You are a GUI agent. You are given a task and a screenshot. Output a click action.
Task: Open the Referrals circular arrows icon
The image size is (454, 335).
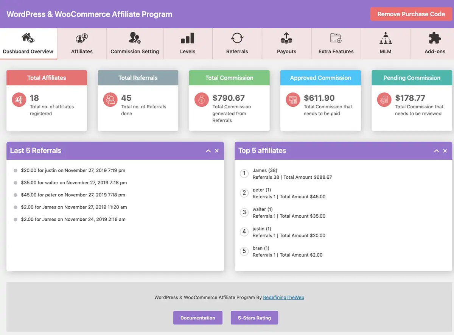237,38
